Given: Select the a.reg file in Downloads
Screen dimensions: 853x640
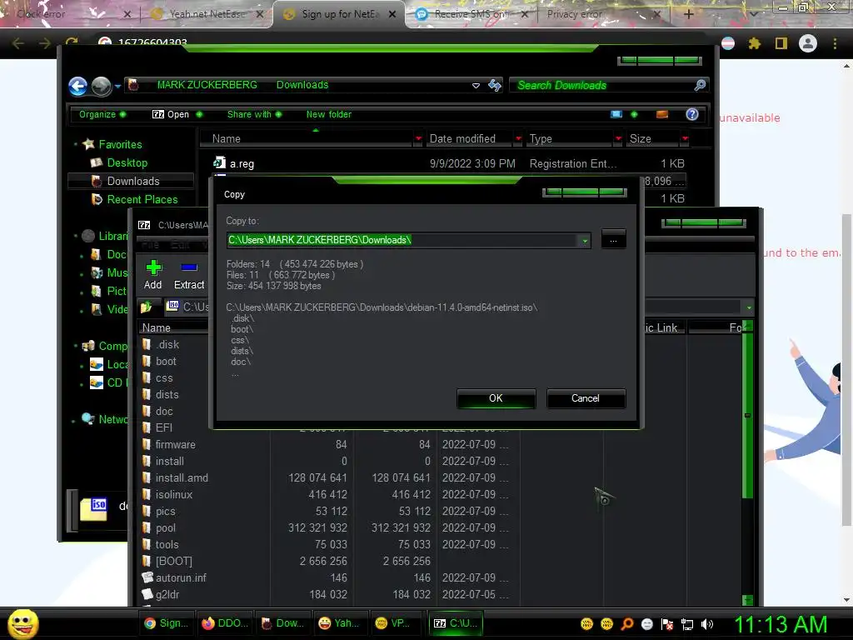Looking at the screenshot, I should 234,163.
